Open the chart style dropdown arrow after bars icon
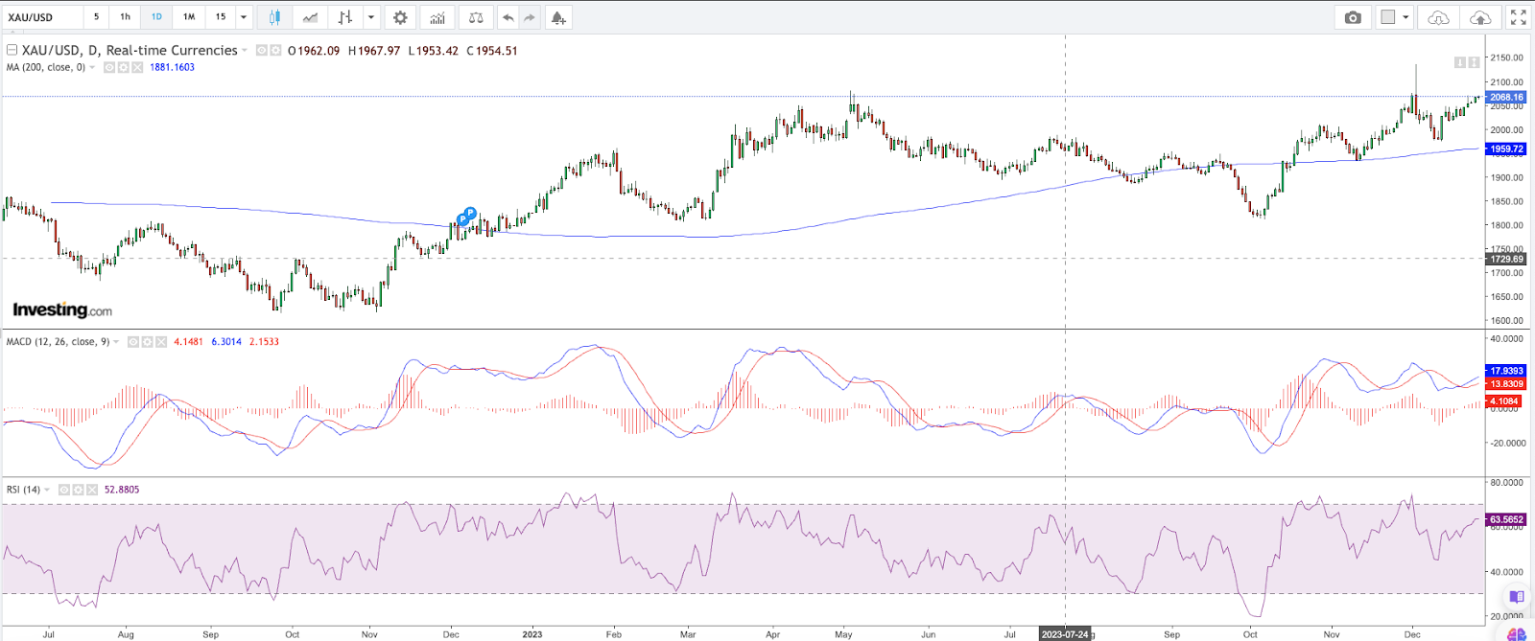Image resolution: width=1535 pixels, height=641 pixels. [x=371, y=17]
